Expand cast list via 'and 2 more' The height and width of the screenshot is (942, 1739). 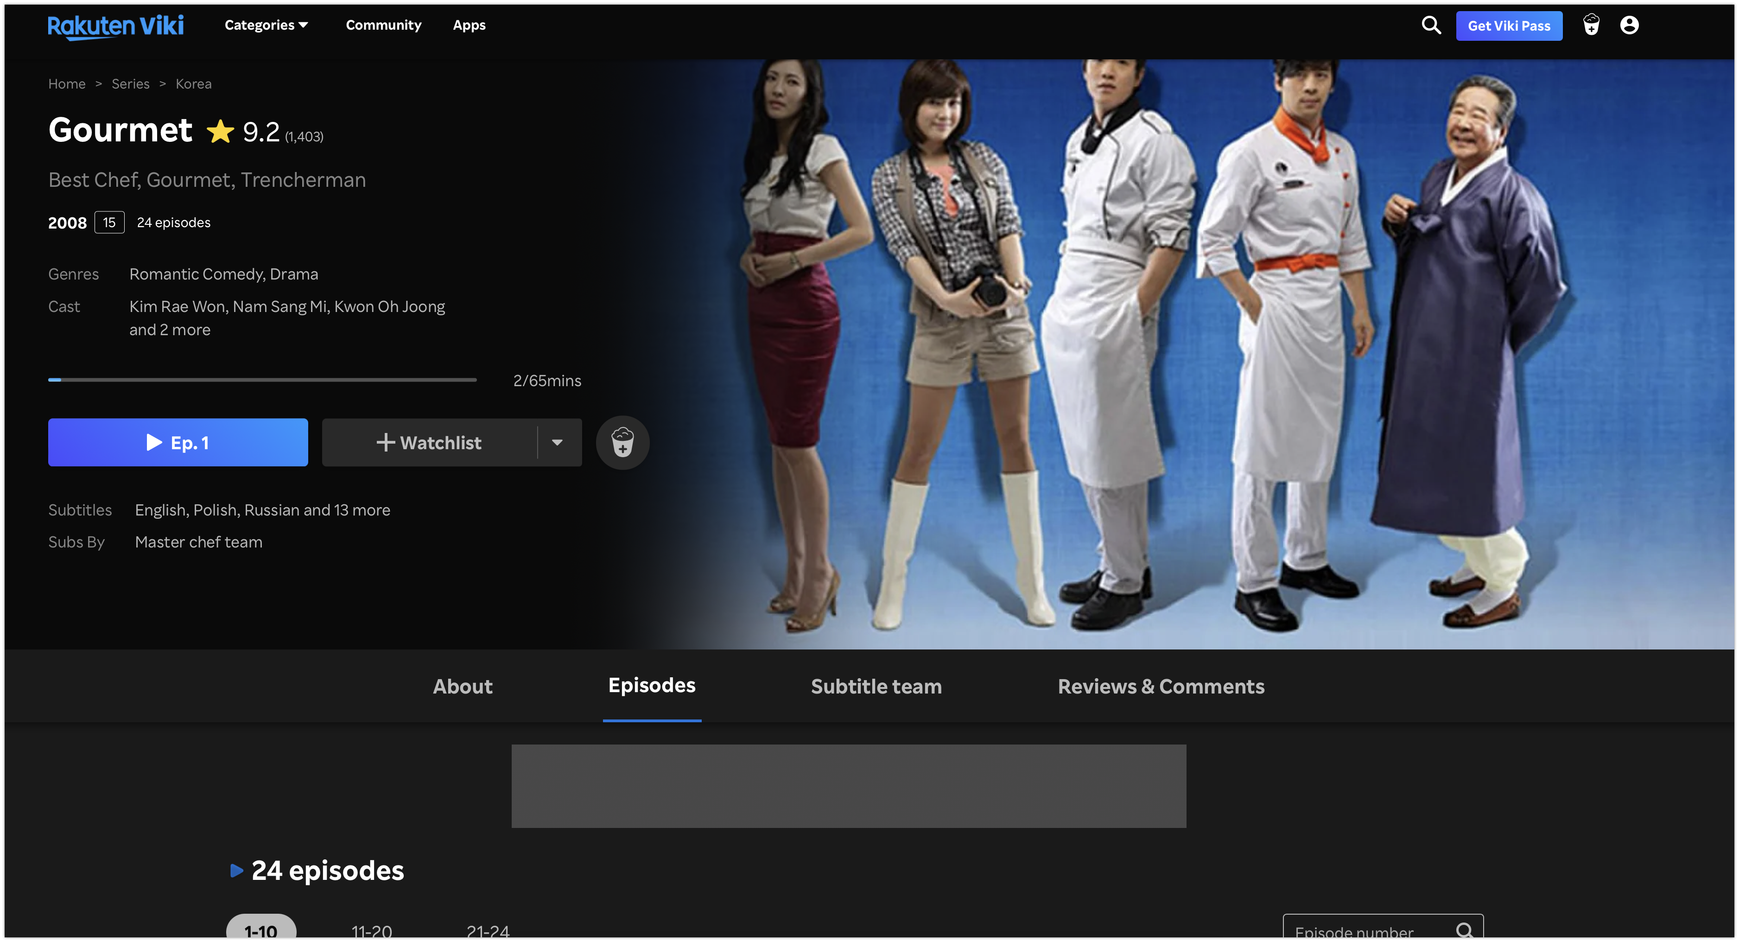tap(170, 330)
